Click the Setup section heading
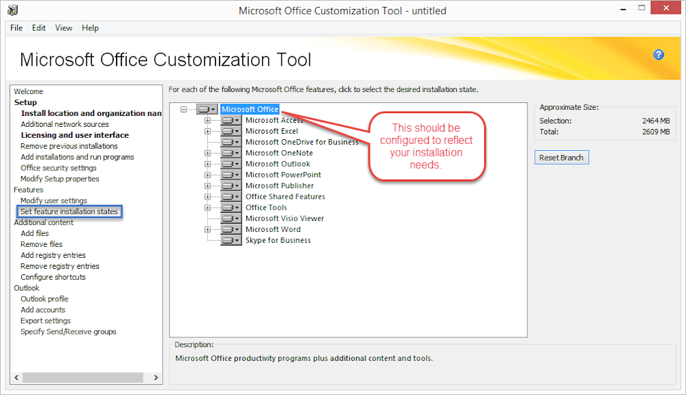This screenshot has width=686, height=395. tap(25, 102)
